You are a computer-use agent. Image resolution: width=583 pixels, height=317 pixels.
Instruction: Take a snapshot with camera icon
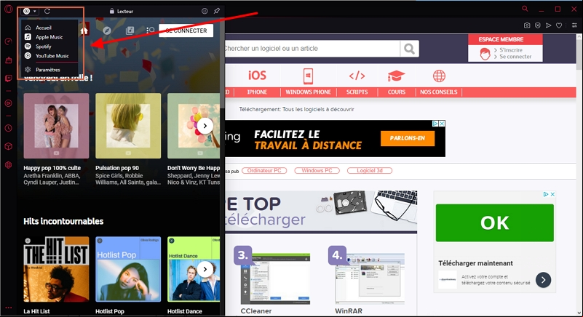point(527,25)
